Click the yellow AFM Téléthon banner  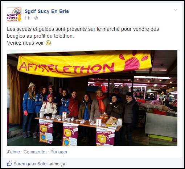(x=85, y=64)
